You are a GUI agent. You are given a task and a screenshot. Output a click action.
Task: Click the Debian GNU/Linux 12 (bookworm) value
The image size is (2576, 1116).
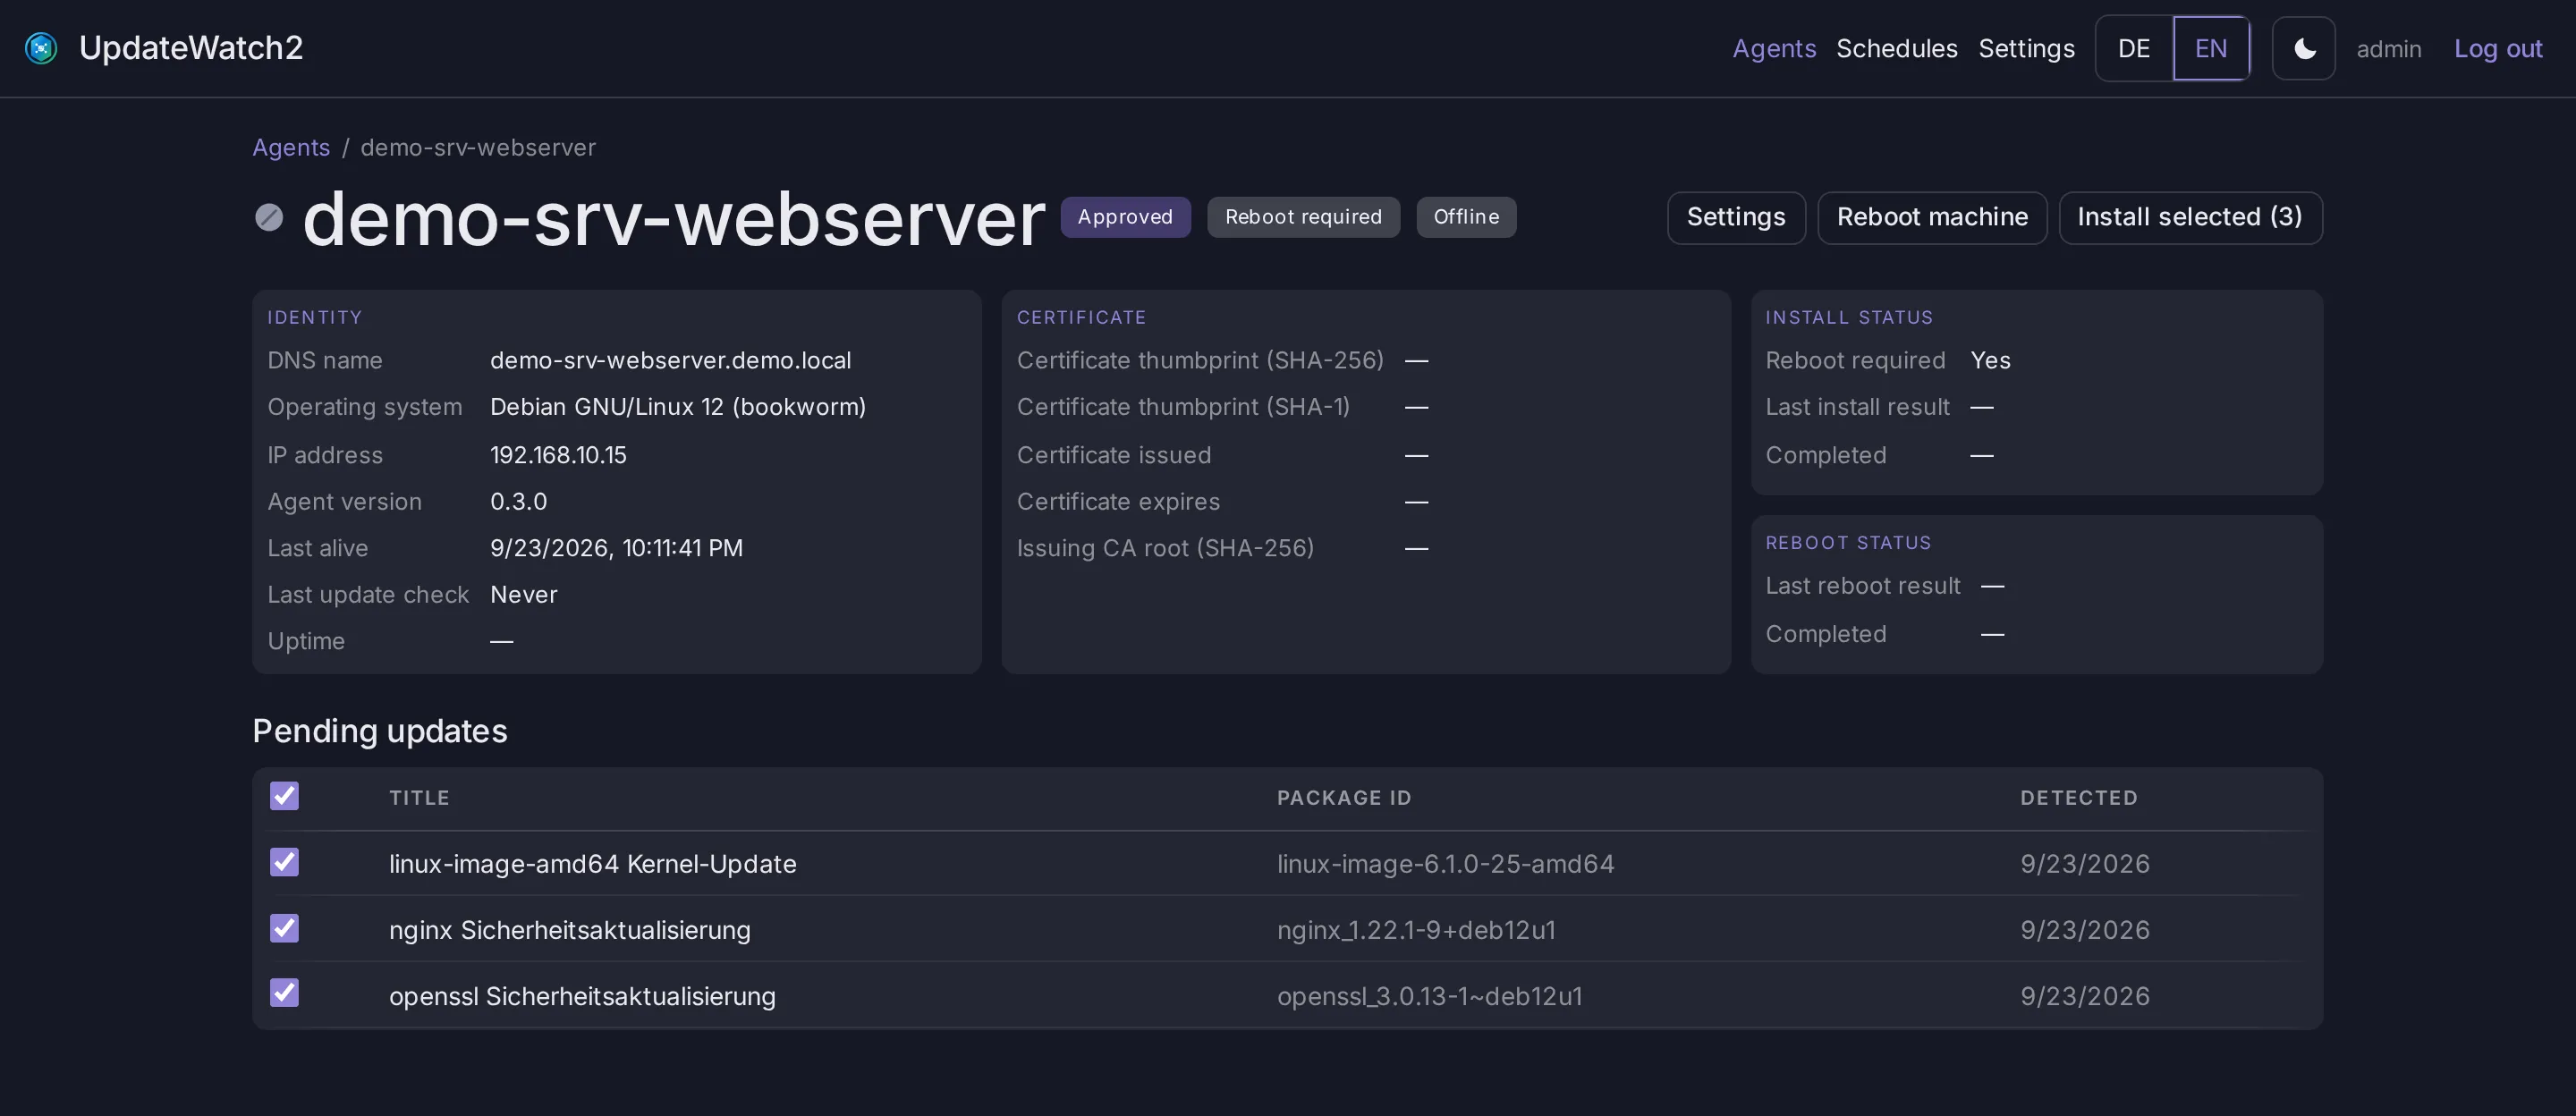(x=678, y=407)
